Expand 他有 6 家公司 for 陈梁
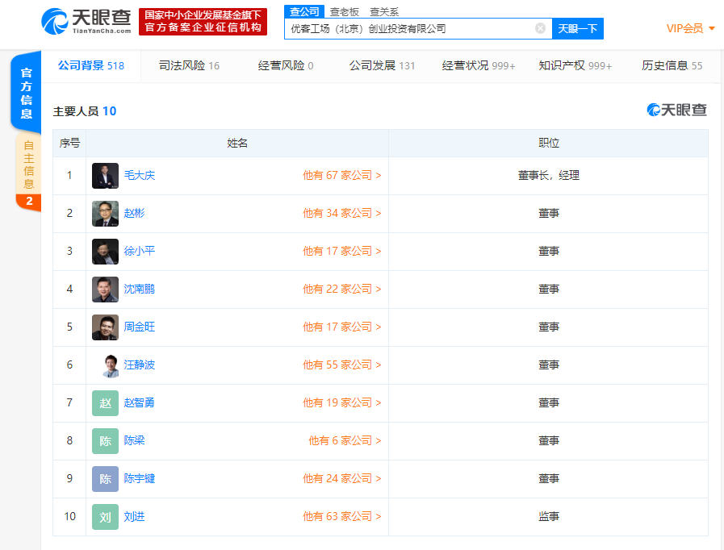The width and height of the screenshot is (724, 550). (345, 440)
